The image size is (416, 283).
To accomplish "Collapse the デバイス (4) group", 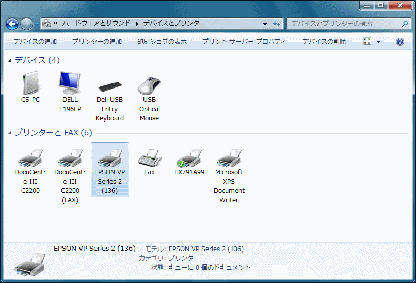I will point(10,61).
